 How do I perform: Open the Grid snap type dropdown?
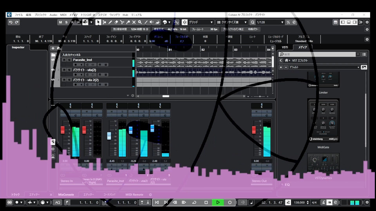(x=201, y=22)
